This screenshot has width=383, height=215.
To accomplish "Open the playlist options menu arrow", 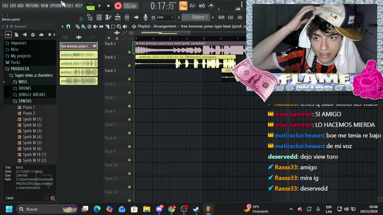I will [x=63, y=27].
